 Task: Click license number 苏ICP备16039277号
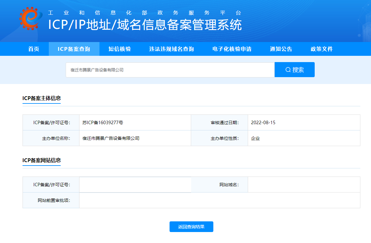tap(103, 123)
